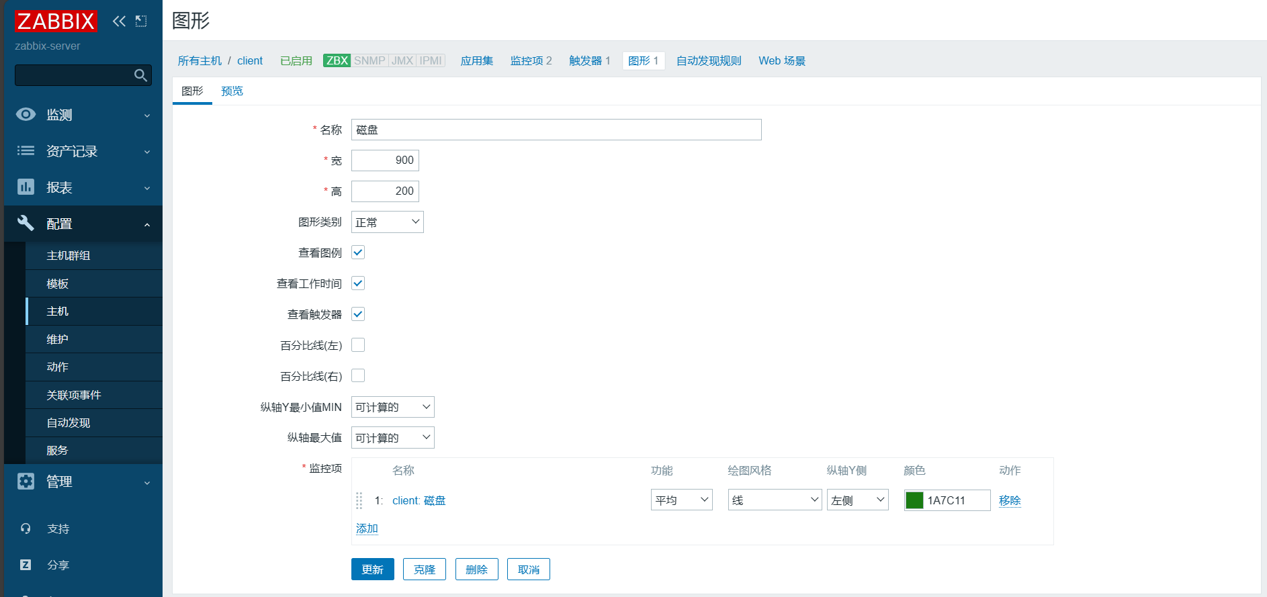Collapse the sidebar with double-arrow icon
1267x597 pixels.
coord(119,21)
